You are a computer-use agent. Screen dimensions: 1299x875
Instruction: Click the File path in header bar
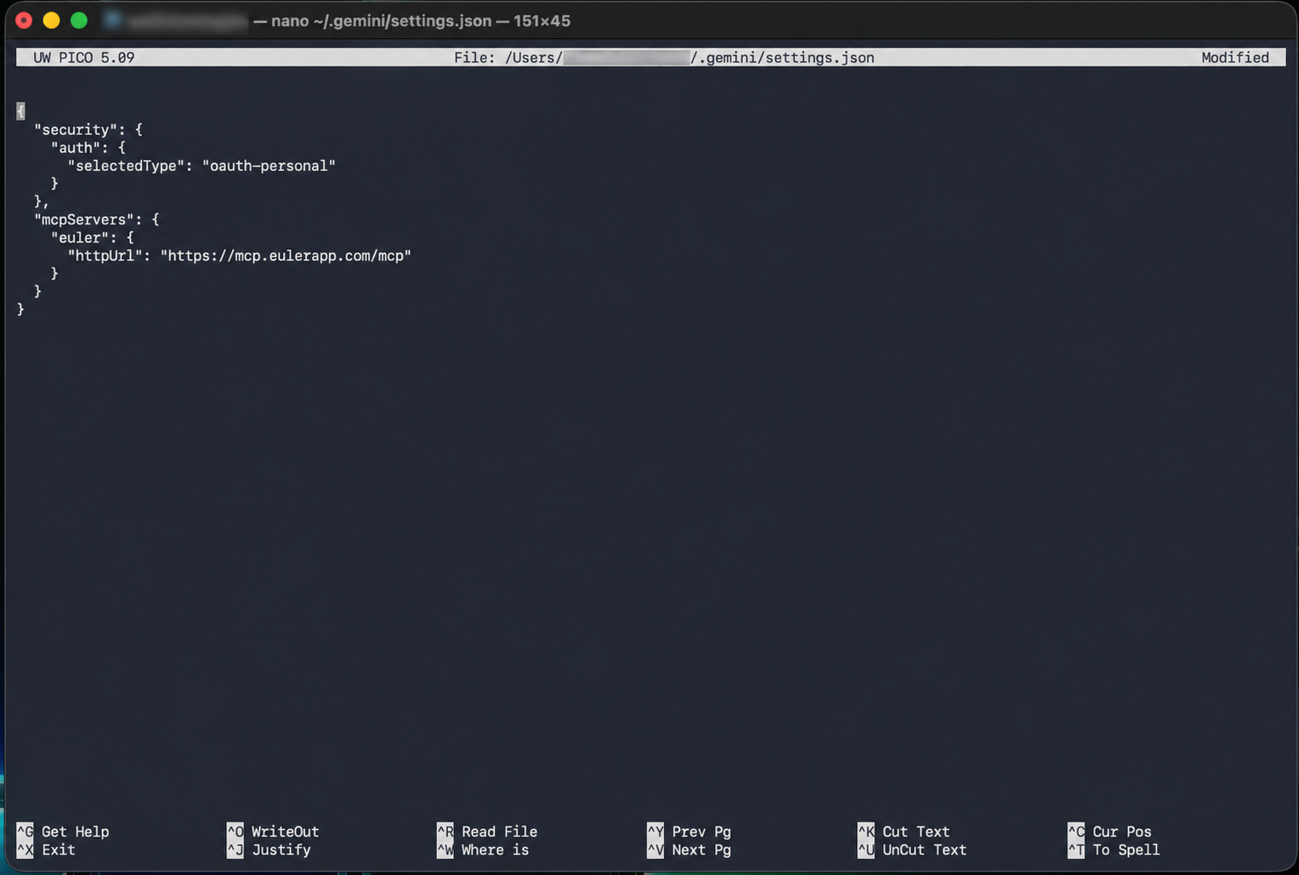pyautogui.click(x=664, y=57)
